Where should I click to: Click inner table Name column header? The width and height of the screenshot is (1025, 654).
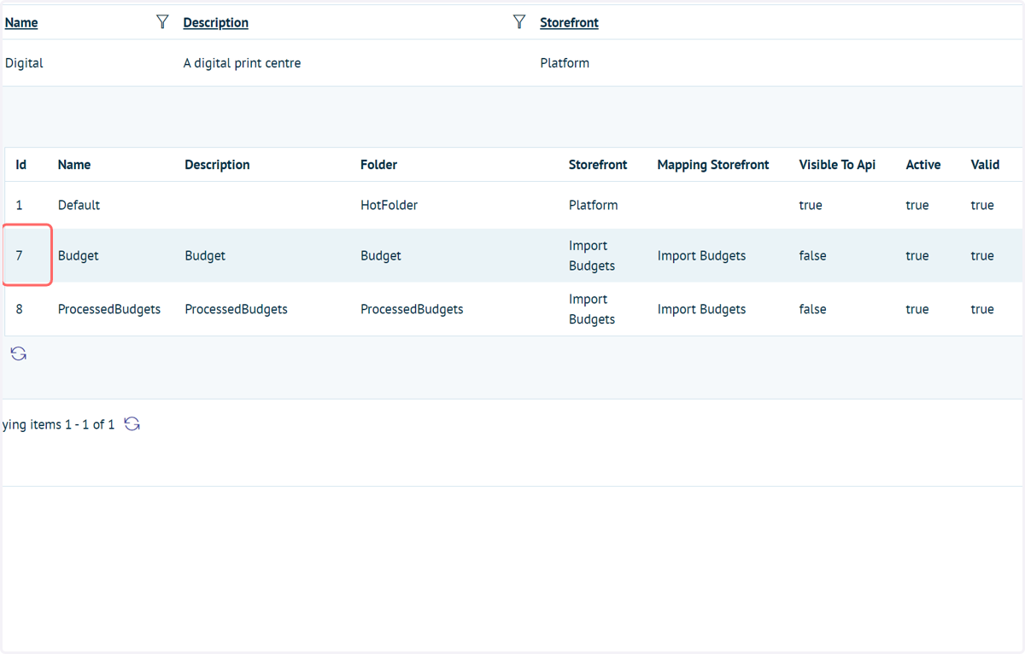tap(74, 165)
